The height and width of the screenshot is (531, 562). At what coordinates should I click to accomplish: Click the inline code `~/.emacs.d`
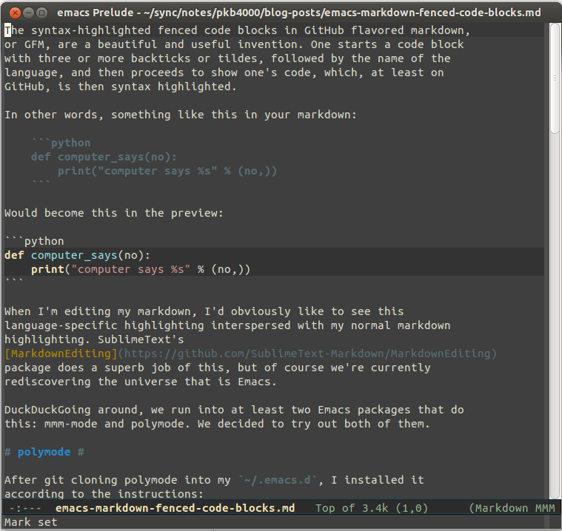click(278, 480)
